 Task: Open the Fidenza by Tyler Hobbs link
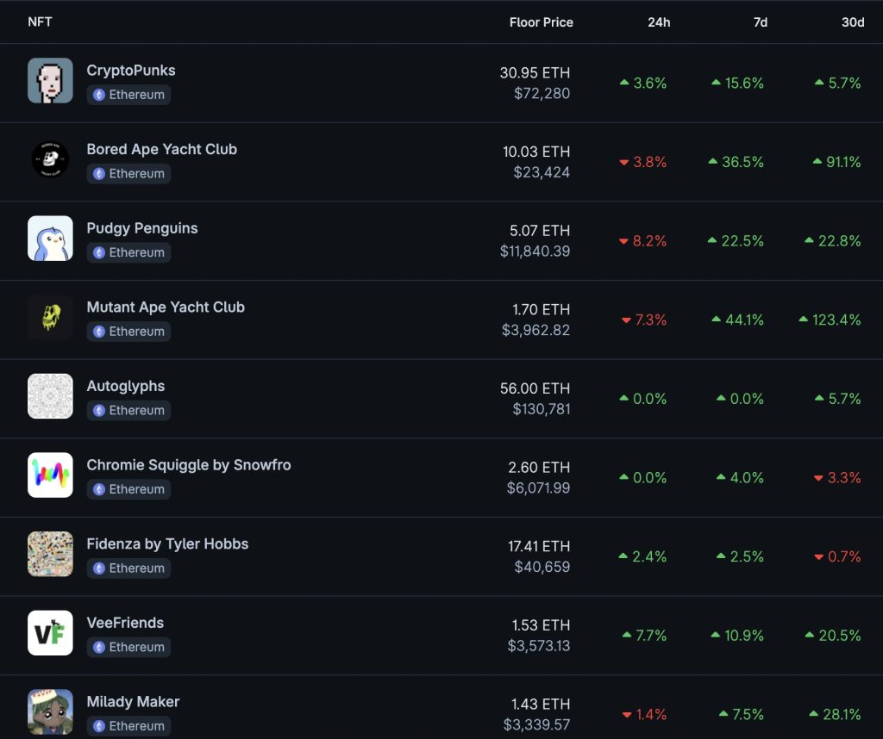click(x=167, y=543)
